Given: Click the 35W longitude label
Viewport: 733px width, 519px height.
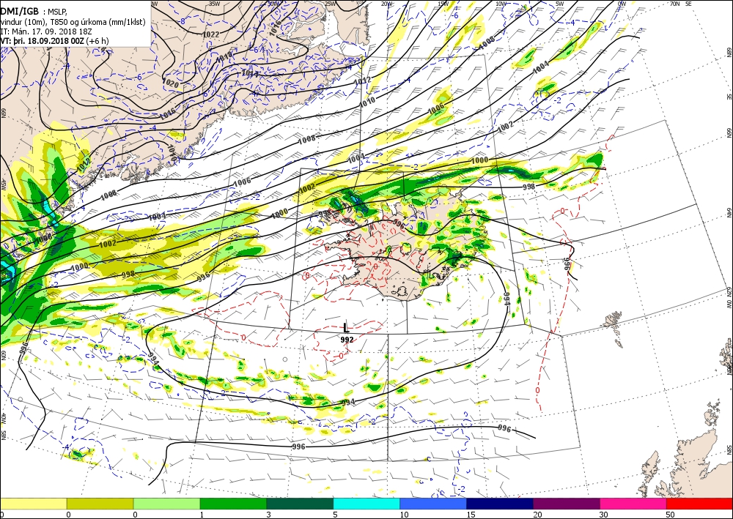Looking at the screenshot, I should 214,4.
